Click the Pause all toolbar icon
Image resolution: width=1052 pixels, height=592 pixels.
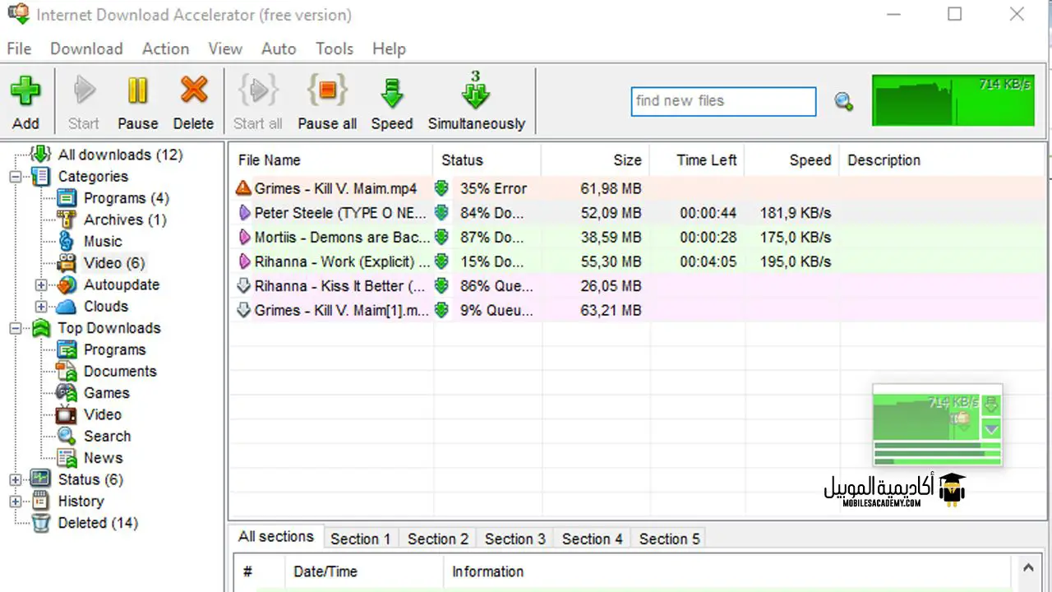pos(327,90)
